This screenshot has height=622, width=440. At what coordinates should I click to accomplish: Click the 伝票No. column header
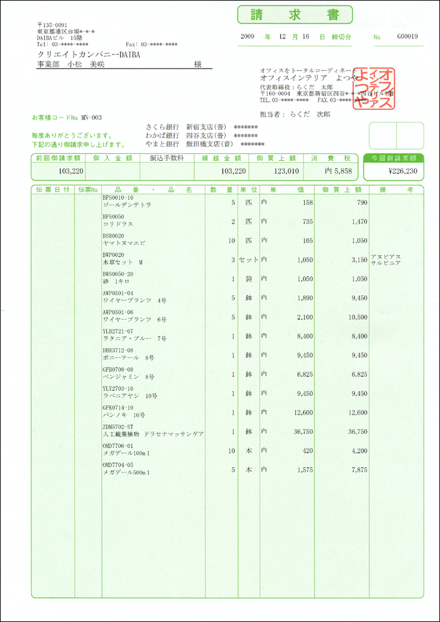pos(89,190)
